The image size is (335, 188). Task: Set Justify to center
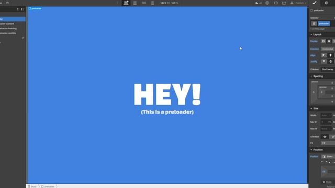point(331,62)
